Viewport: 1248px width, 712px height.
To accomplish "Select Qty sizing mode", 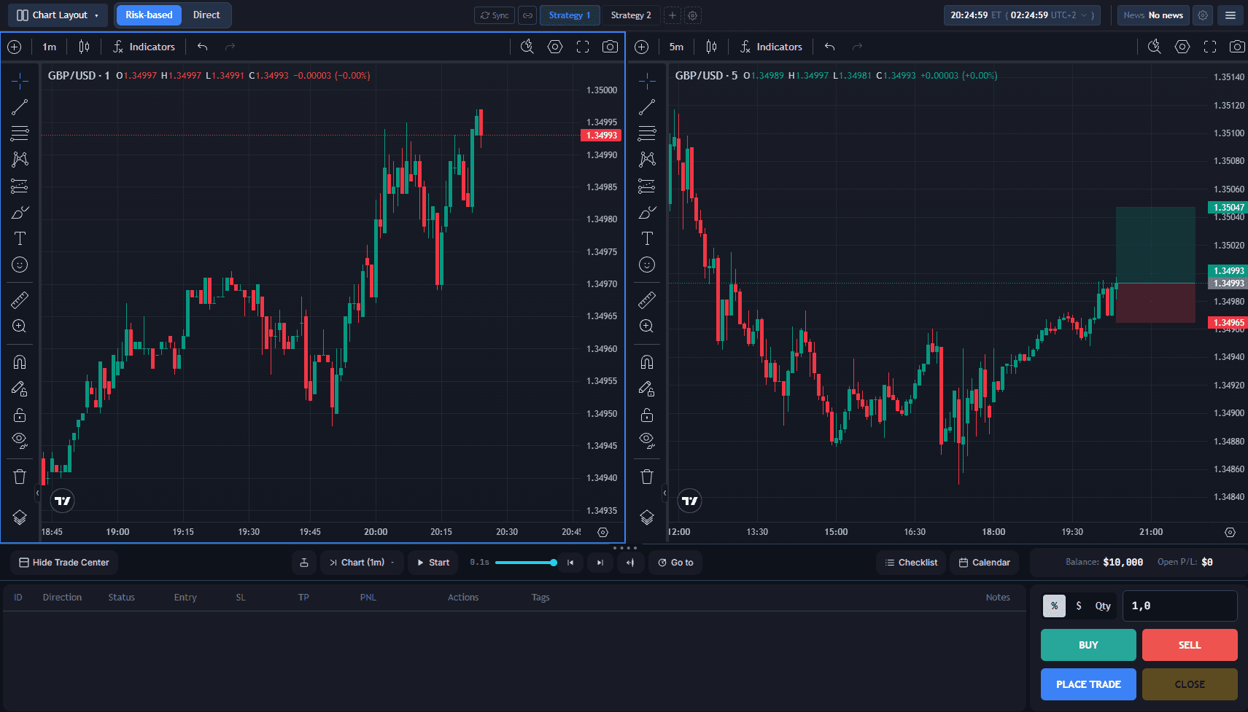I will click(x=1103, y=606).
